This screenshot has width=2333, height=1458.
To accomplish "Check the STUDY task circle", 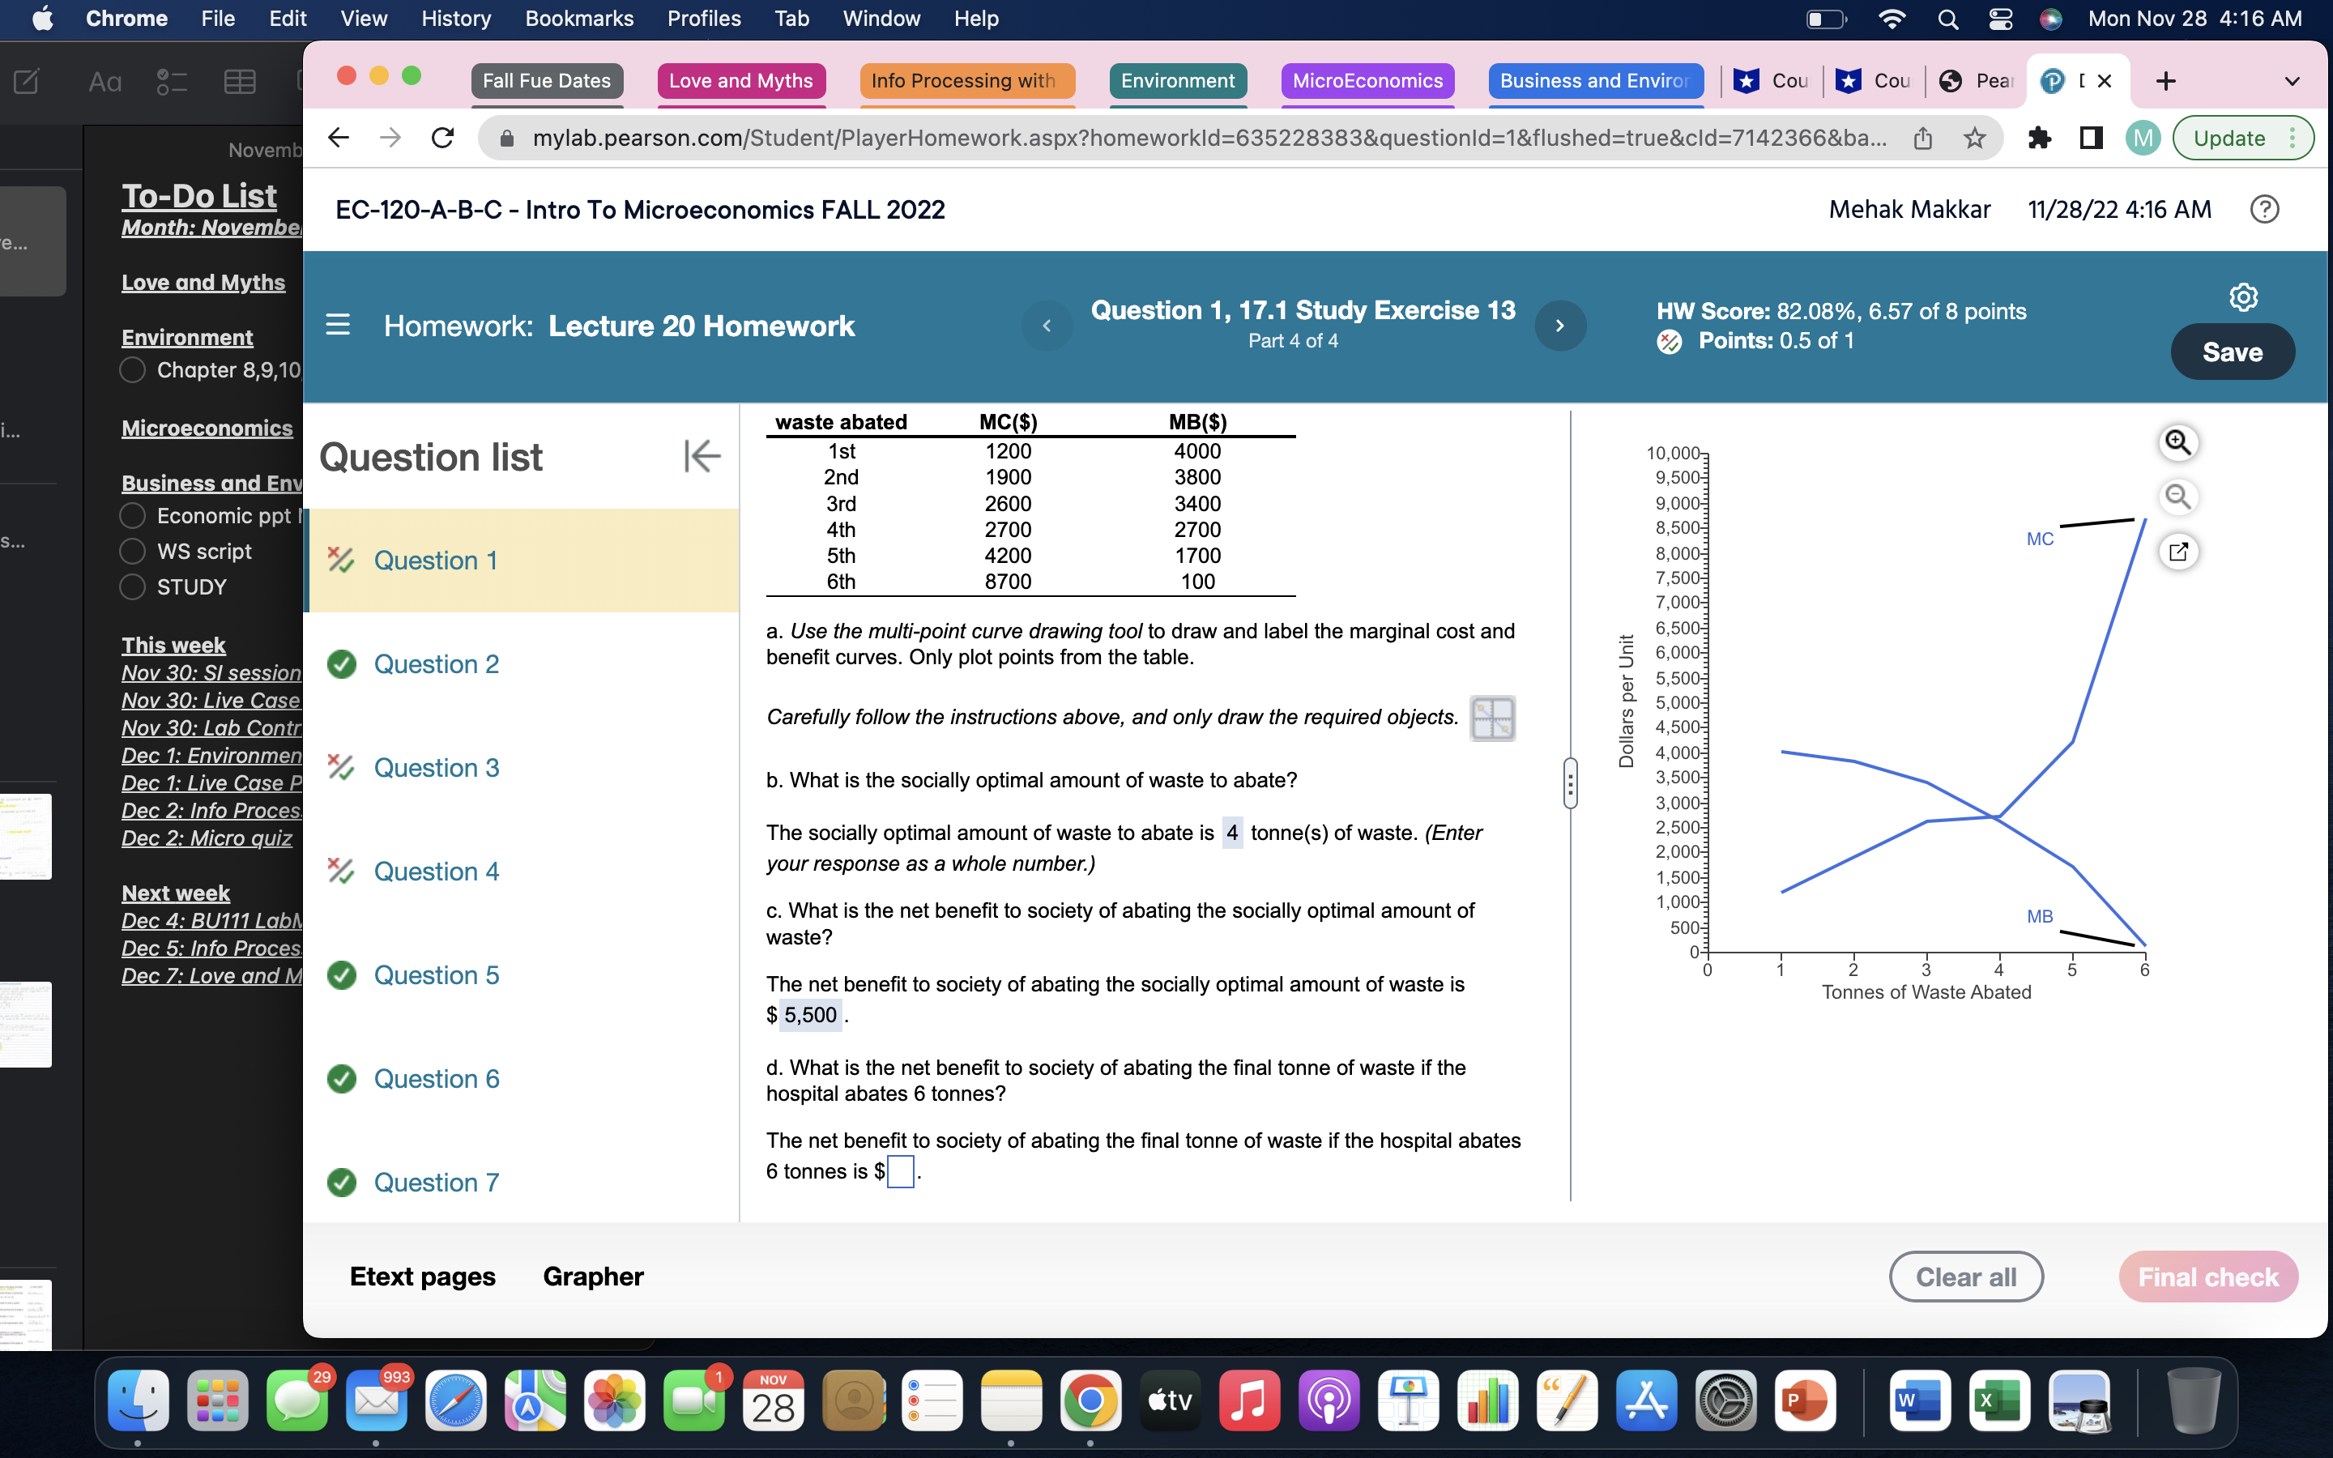I will pyautogui.click(x=133, y=587).
